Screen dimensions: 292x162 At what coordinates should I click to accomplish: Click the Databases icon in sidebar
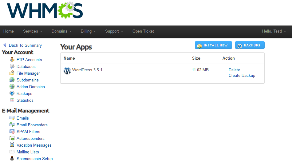12,66
